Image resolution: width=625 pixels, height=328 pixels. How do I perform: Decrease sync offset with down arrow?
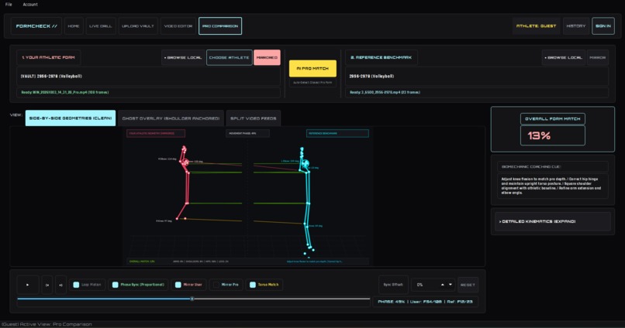tap(451, 285)
